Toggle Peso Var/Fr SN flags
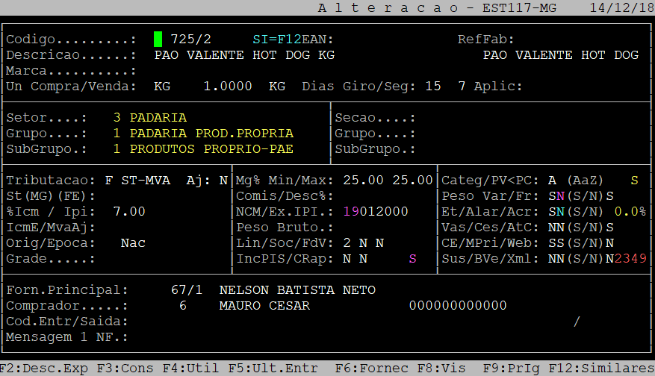655x376 pixels. click(556, 196)
